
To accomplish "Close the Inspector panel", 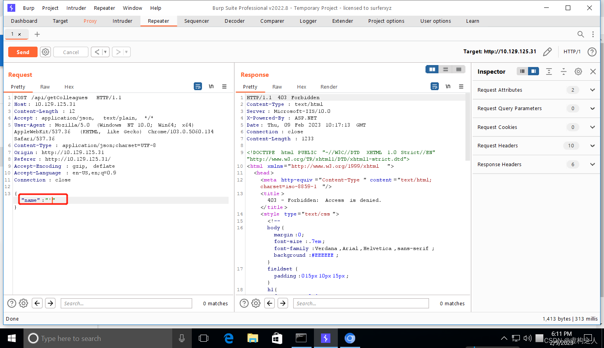I will [593, 71].
